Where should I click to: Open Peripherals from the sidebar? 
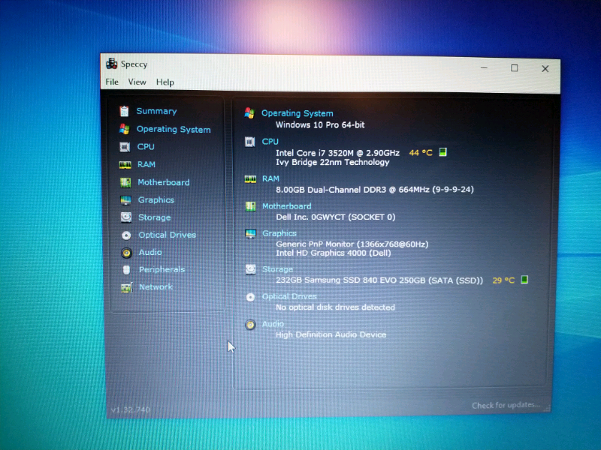tap(162, 270)
